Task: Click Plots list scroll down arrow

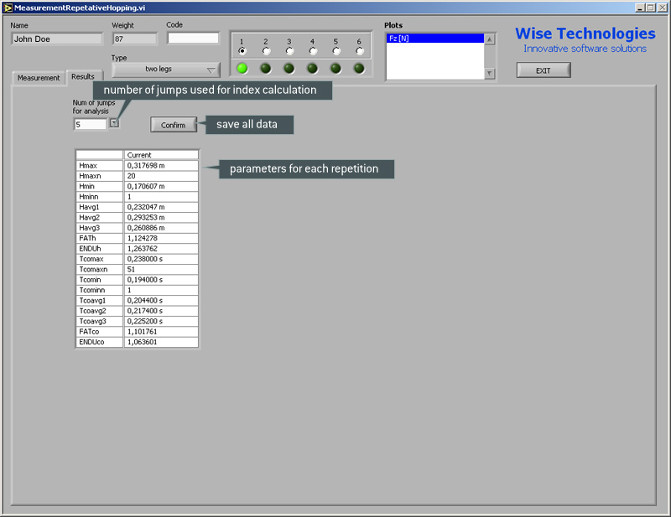Action: pyautogui.click(x=490, y=74)
